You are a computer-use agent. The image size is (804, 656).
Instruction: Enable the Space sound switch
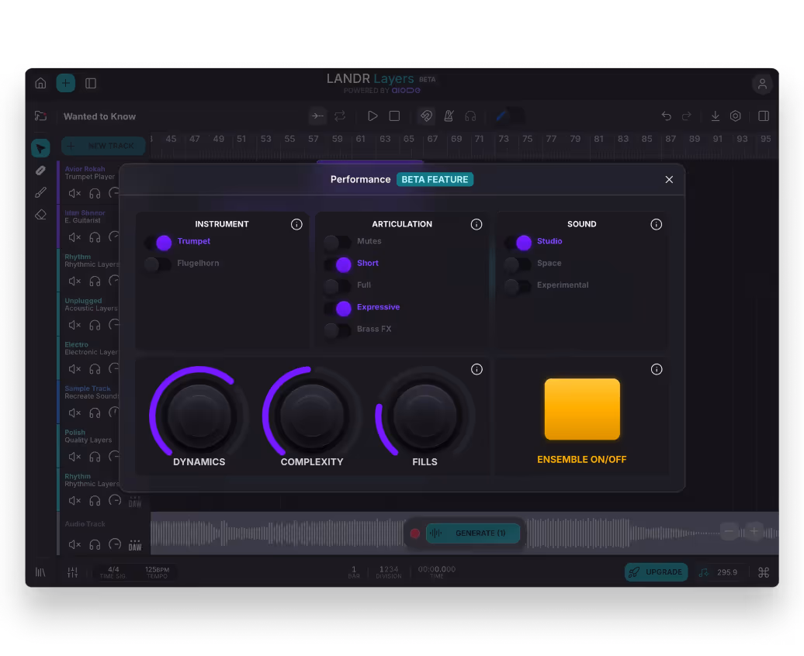(518, 264)
